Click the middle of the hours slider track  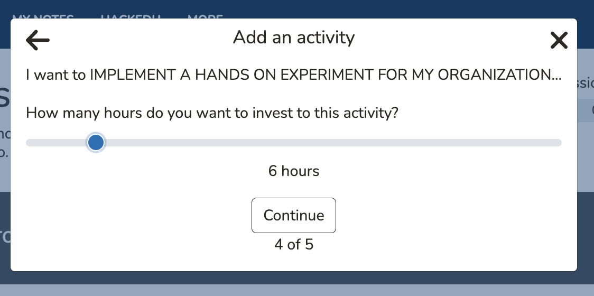[x=294, y=143]
